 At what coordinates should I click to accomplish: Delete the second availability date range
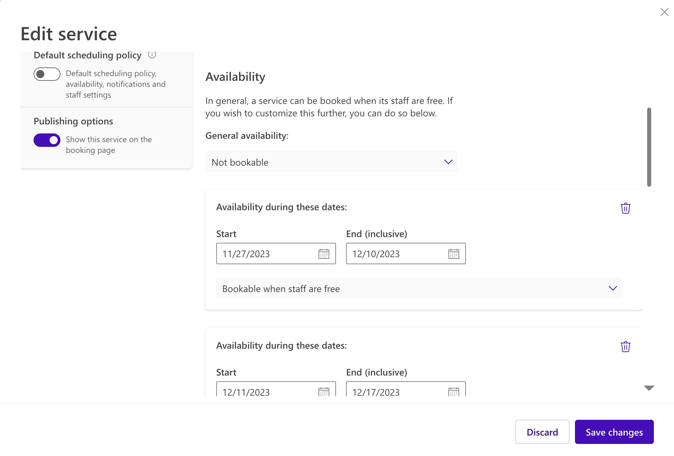625,346
